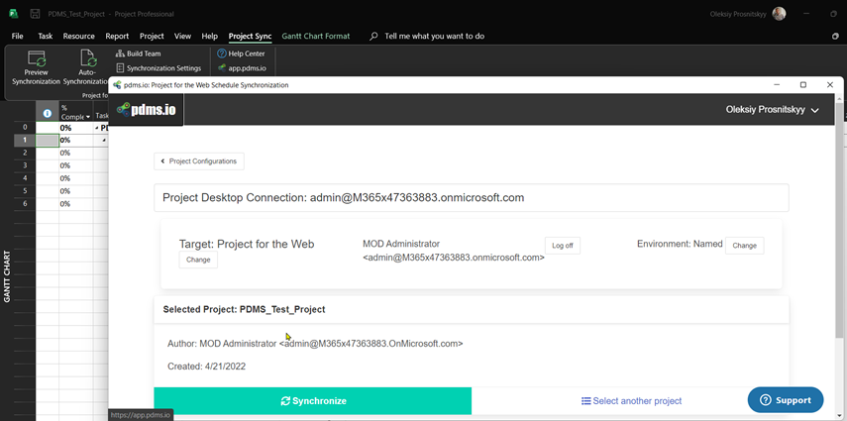Click the user profile avatar picture

[x=779, y=14]
